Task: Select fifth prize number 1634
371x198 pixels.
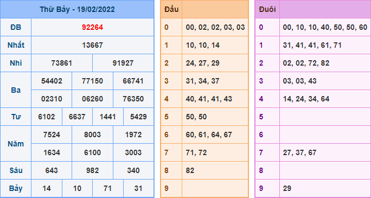Action: pos(52,152)
